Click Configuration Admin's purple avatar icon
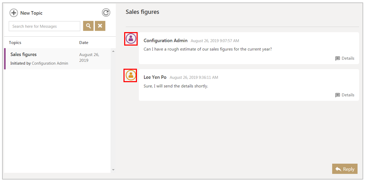 (131, 39)
